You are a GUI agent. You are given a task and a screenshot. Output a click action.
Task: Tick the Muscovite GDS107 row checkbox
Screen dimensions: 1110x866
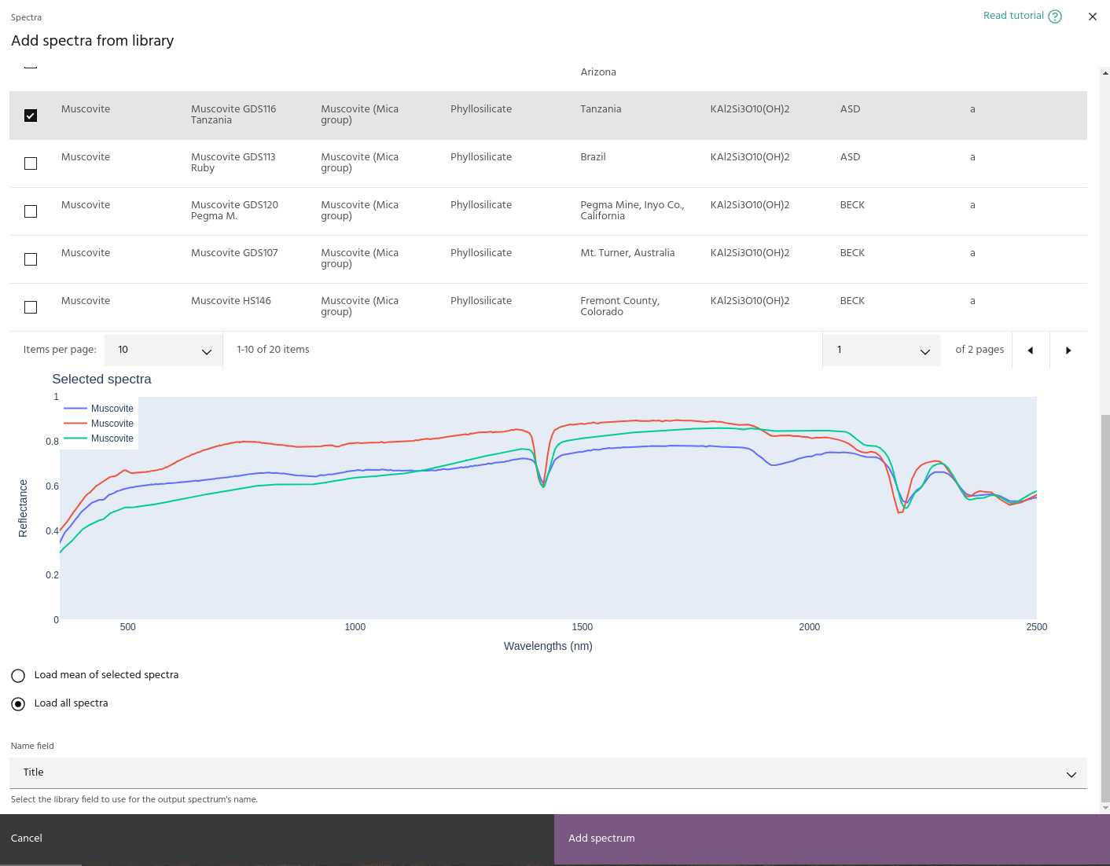click(31, 259)
